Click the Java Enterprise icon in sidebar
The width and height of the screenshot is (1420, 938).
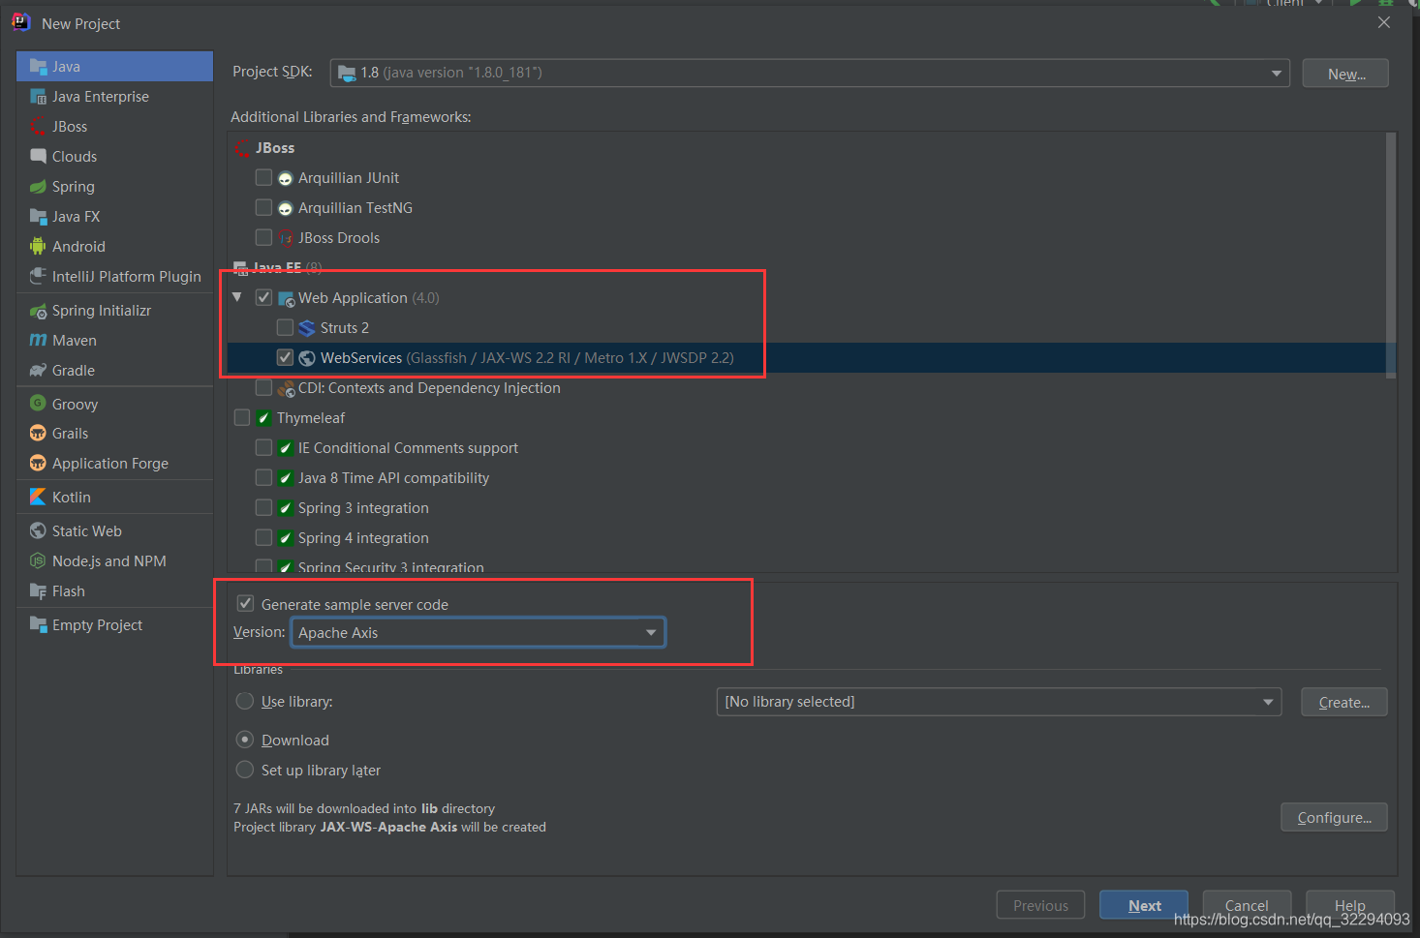click(39, 97)
